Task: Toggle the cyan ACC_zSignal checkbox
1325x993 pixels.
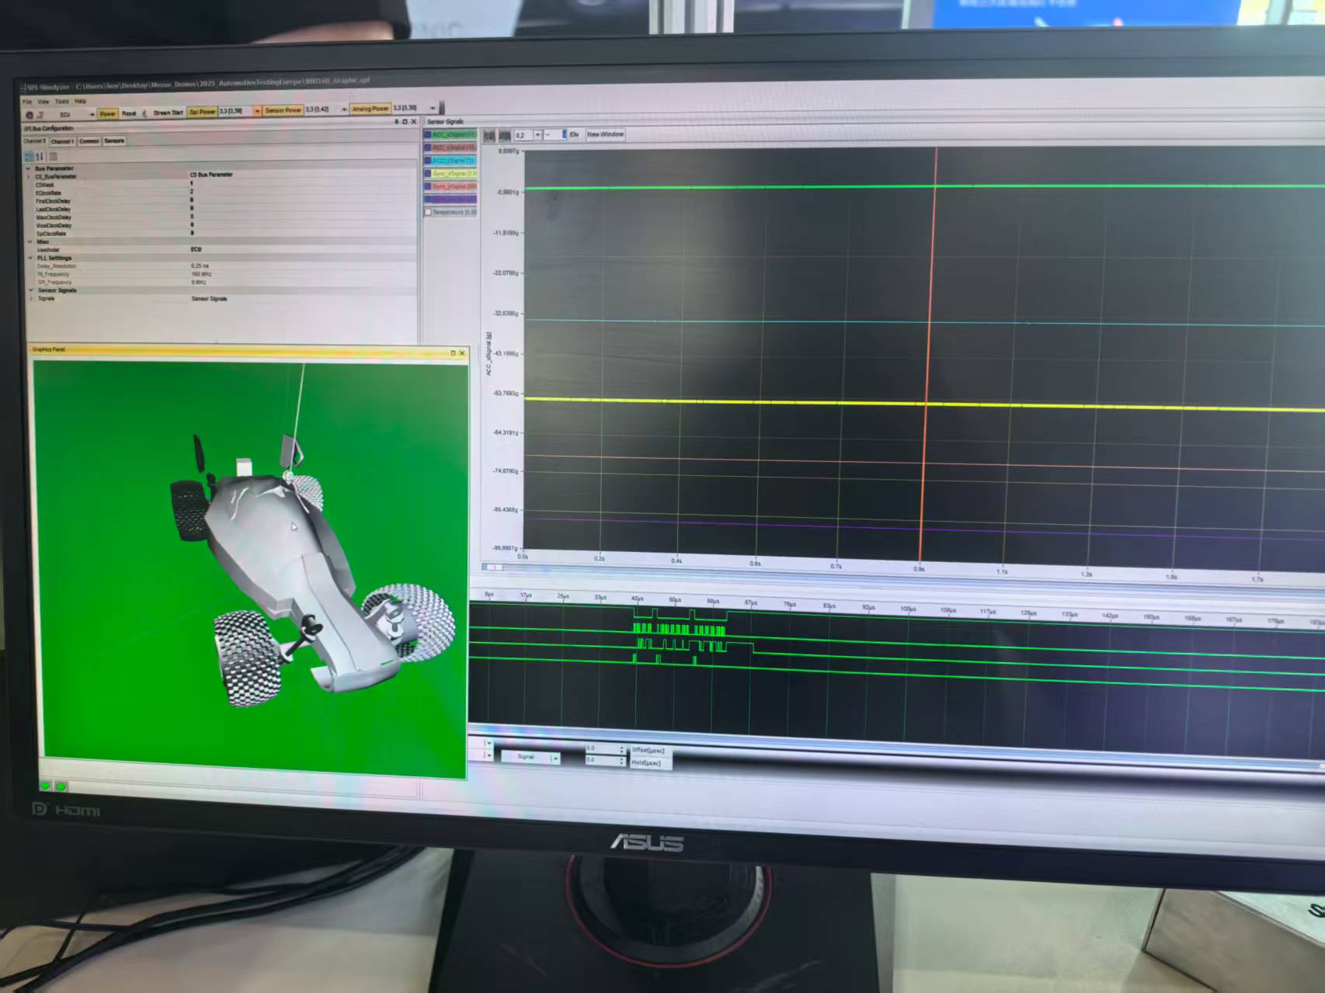Action: coord(427,161)
